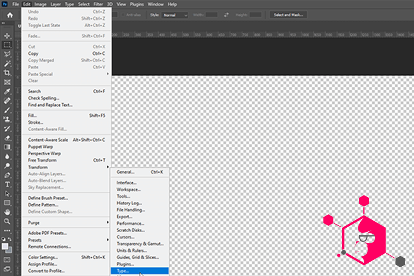Select the Brush tool
Image resolution: width=414 pixels, height=276 pixels.
click(x=7, y=110)
